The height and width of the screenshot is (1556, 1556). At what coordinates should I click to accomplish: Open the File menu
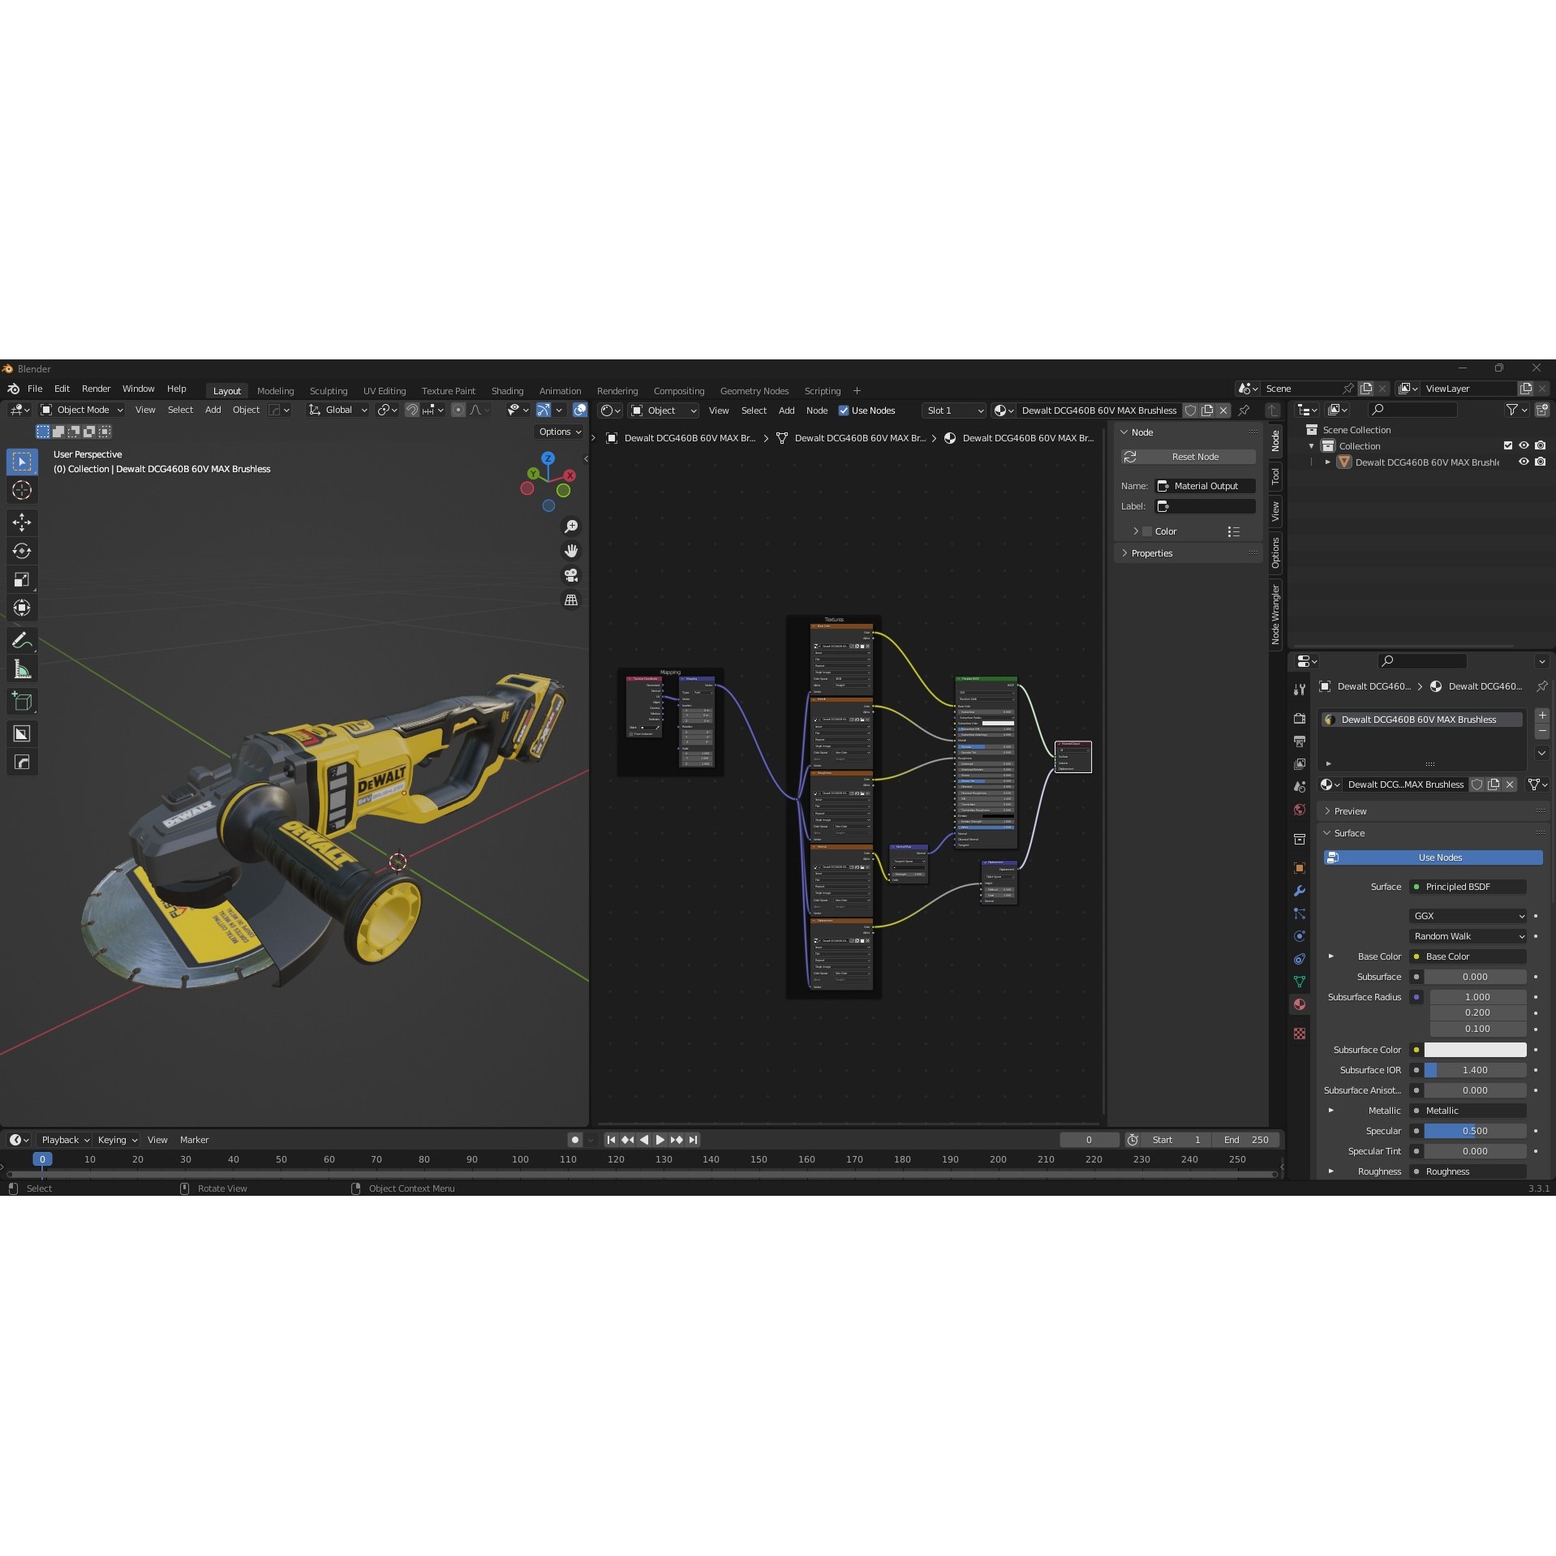(x=35, y=389)
